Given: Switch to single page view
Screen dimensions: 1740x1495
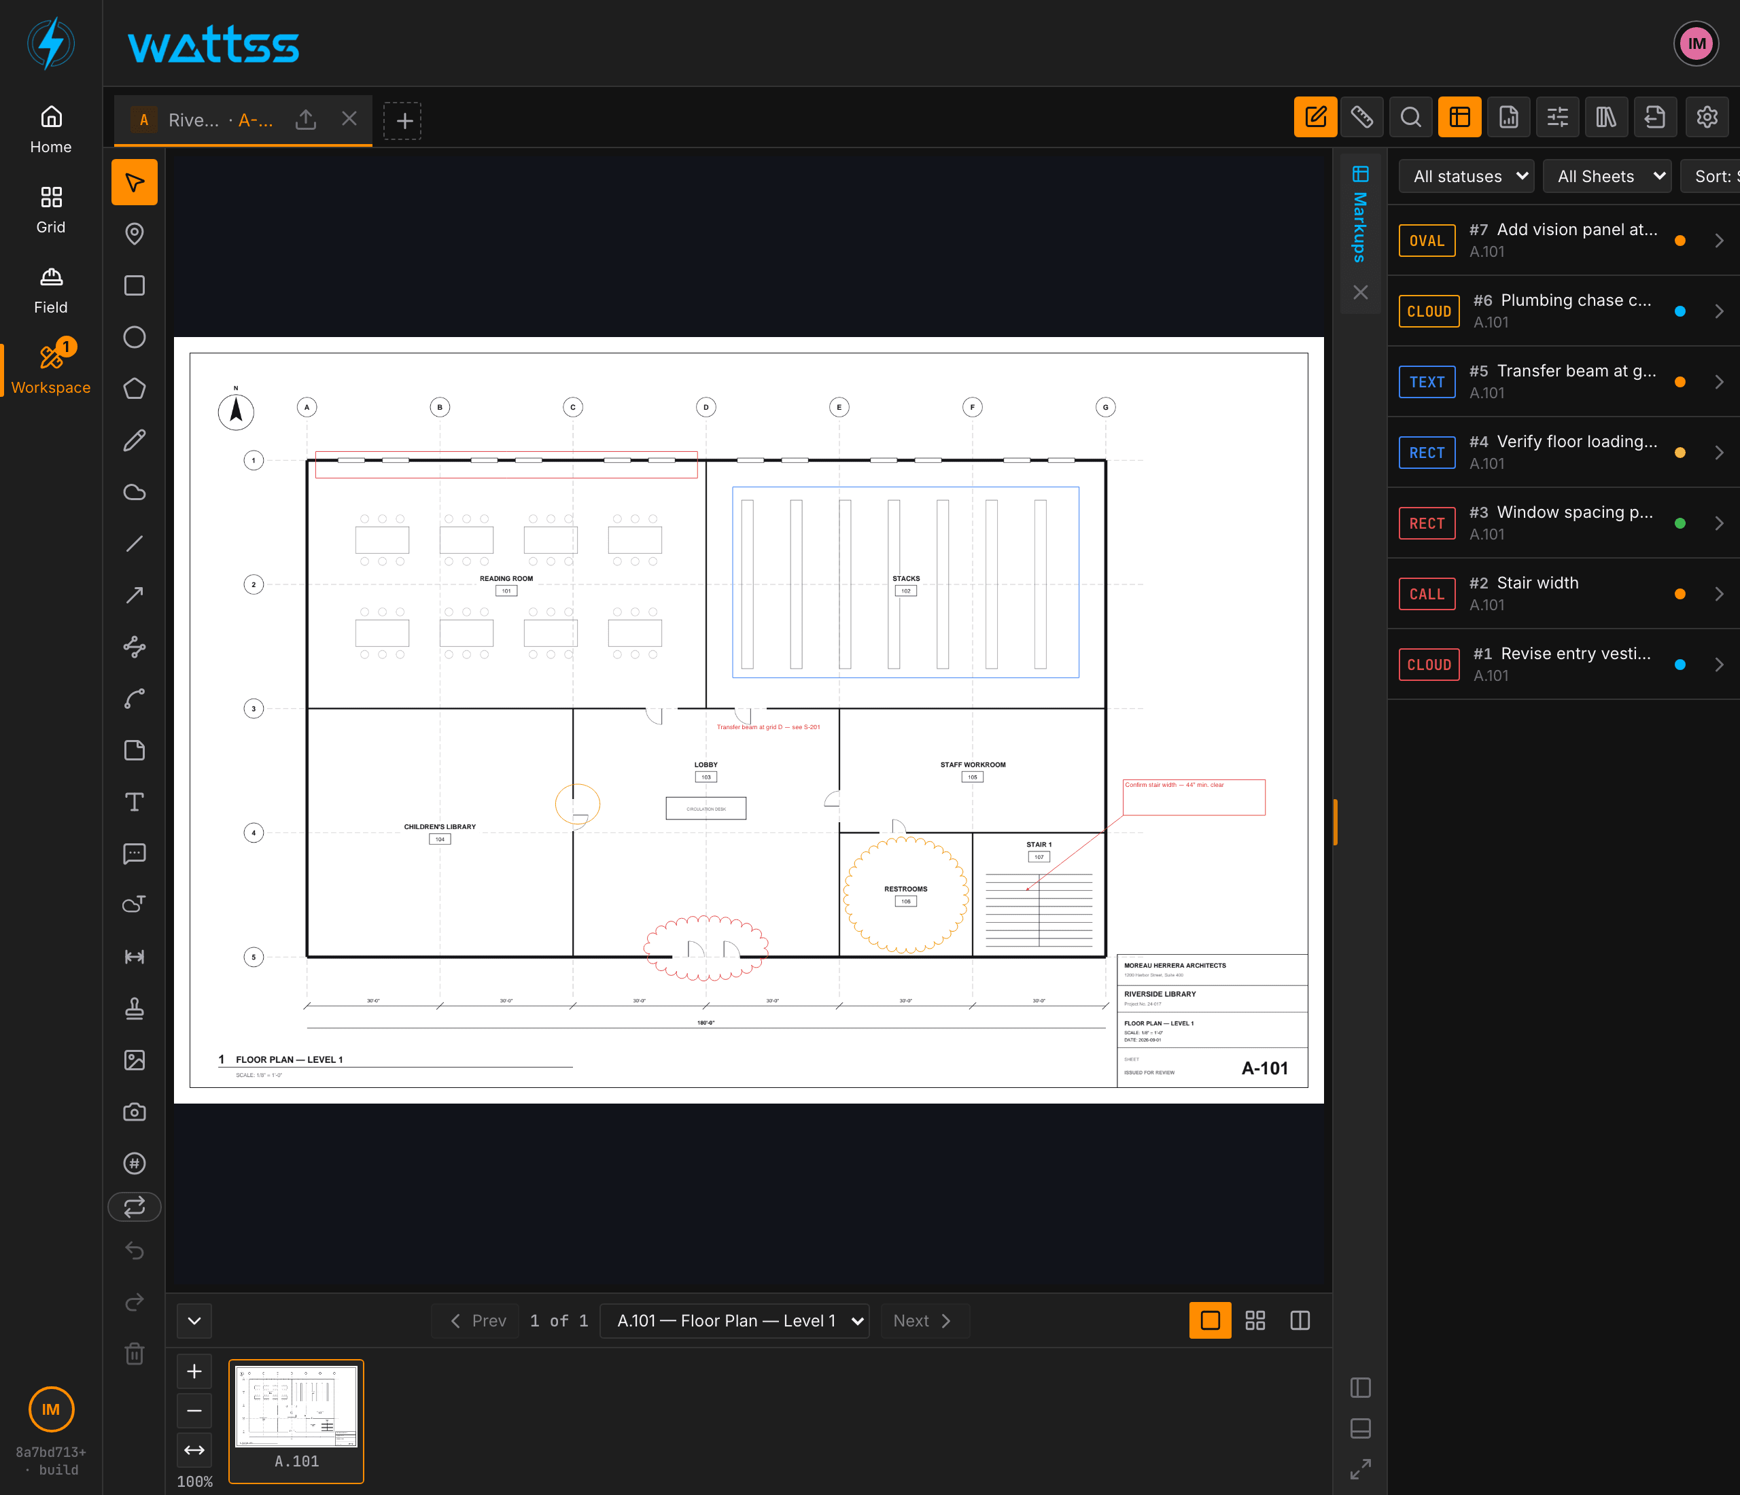Looking at the screenshot, I should click(x=1210, y=1320).
